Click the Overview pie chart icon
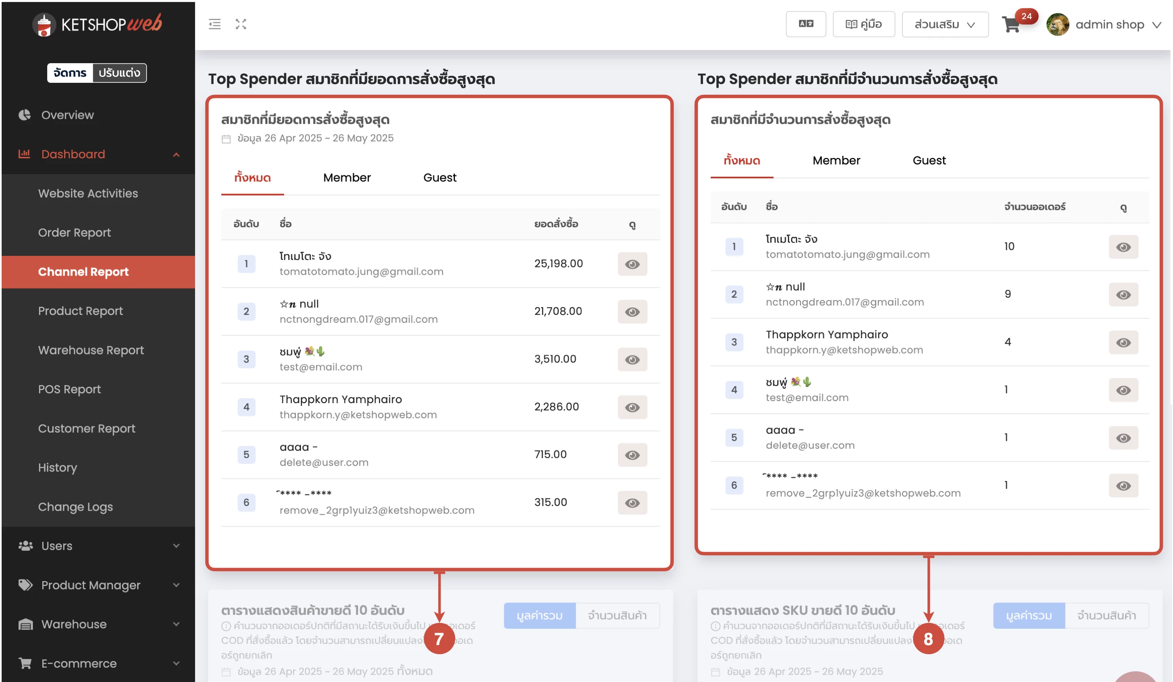This screenshot has width=1173, height=682. 25,115
